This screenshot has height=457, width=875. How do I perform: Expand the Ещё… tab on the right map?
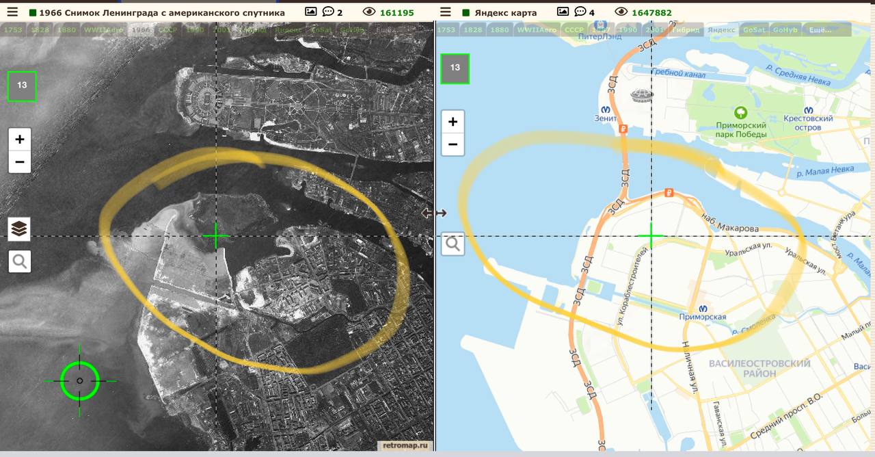(826, 30)
